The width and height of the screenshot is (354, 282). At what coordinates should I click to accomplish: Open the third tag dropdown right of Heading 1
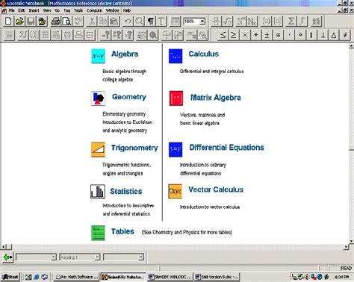tap(141, 257)
